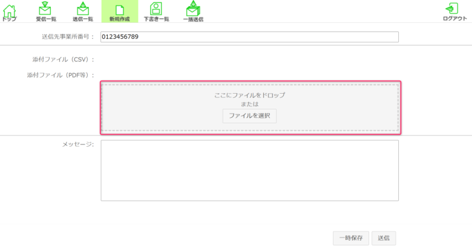The height and width of the screenshot is (246, 472).
Task: Click the ログアウト text label
Action: click(455, 19)
